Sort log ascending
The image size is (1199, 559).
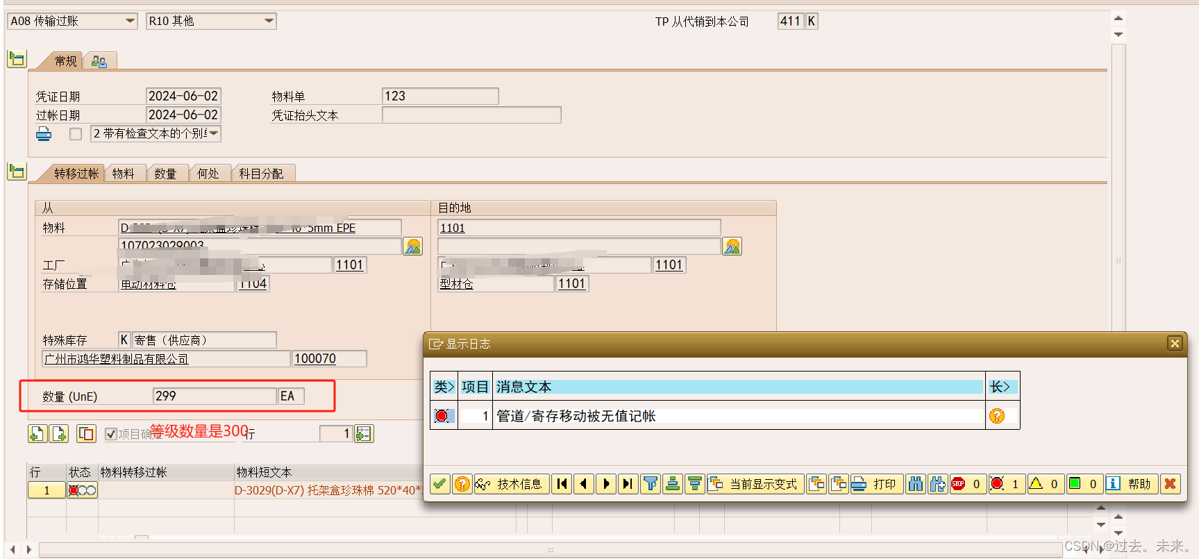[673, 484]
